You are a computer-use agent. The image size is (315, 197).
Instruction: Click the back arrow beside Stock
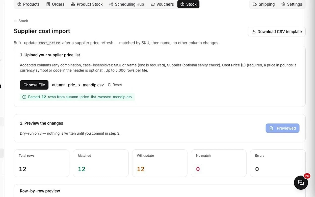point(16,21)
